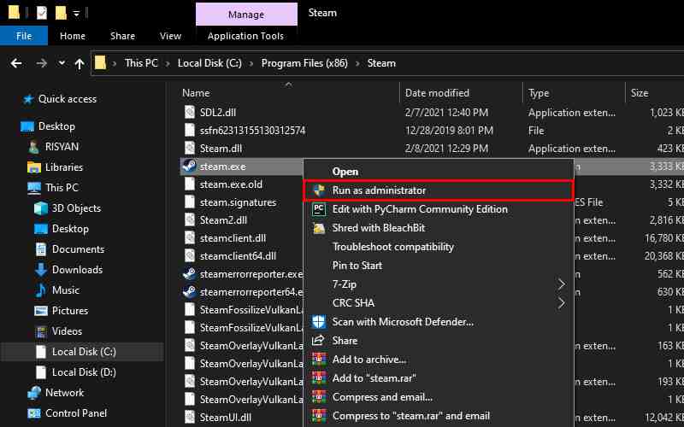Choose Open in context menu

point(439,172)
